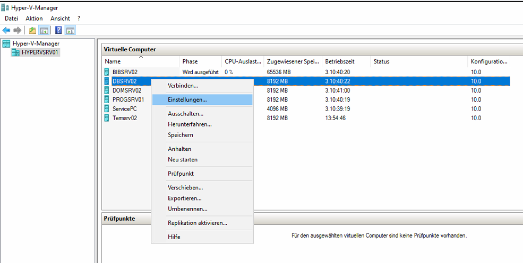523x263 pixels.
Task: Choose Ausschalten... in the context menu
Action: (x=202, y=114)
